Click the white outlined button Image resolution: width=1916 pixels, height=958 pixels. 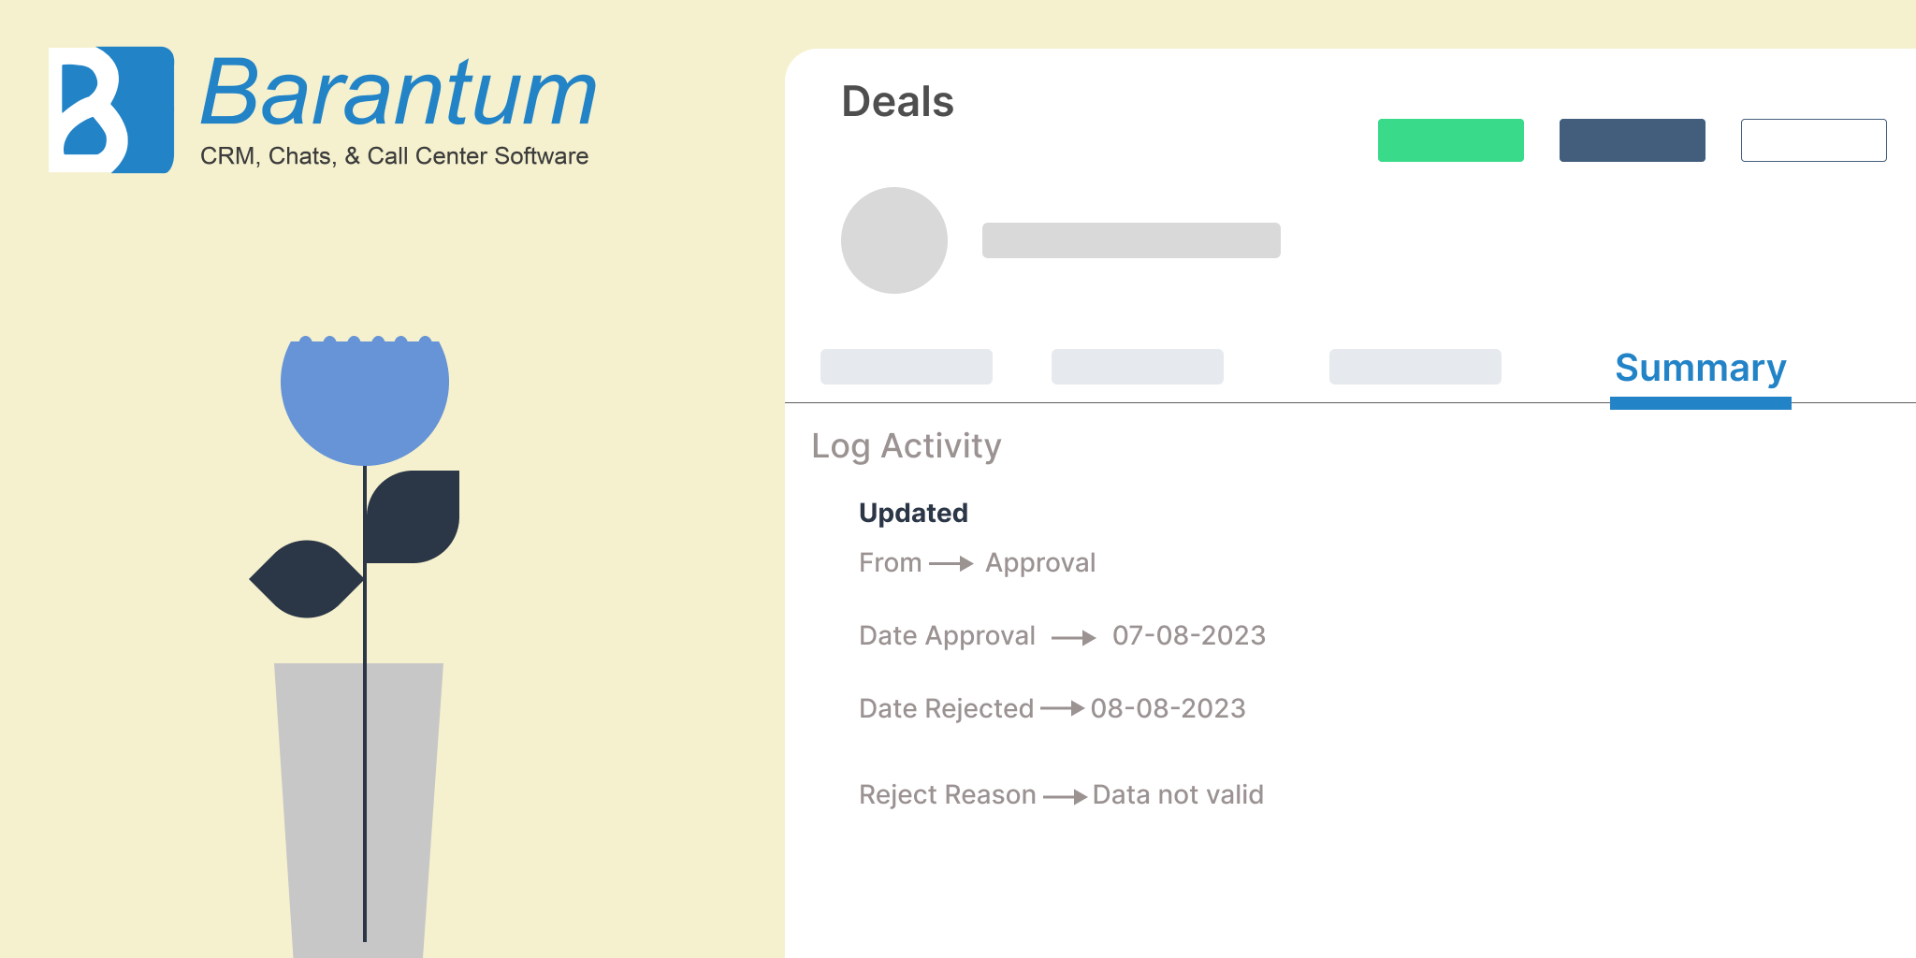click(1814, 140)
